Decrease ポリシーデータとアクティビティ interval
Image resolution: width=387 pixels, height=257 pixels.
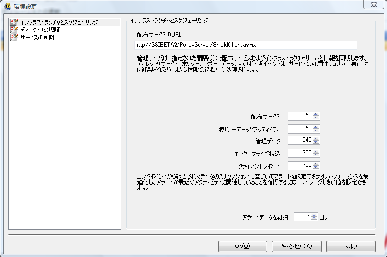(x=316, y=131)
